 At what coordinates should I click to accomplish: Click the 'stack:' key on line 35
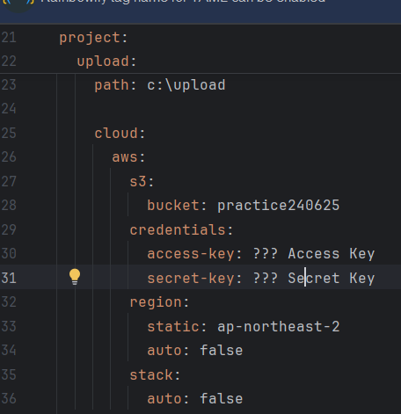[x=155, y=374]
